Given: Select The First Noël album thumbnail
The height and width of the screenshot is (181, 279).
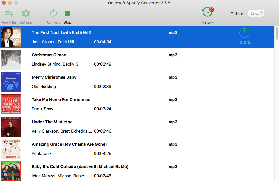Looking at the screenshot, I should 11,37.
